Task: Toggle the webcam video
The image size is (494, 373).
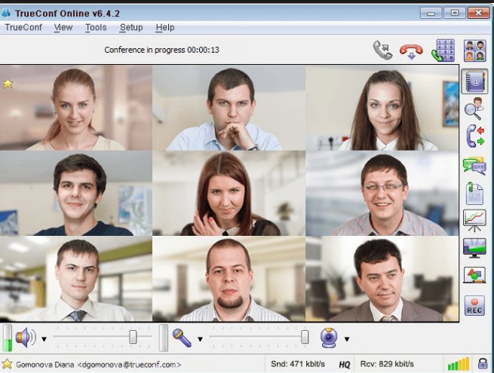Action: click(329, 338)
